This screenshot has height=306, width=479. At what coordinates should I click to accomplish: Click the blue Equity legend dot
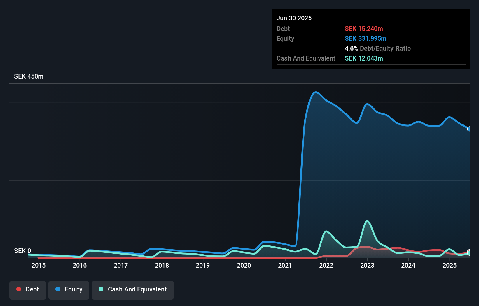[58, 289]
